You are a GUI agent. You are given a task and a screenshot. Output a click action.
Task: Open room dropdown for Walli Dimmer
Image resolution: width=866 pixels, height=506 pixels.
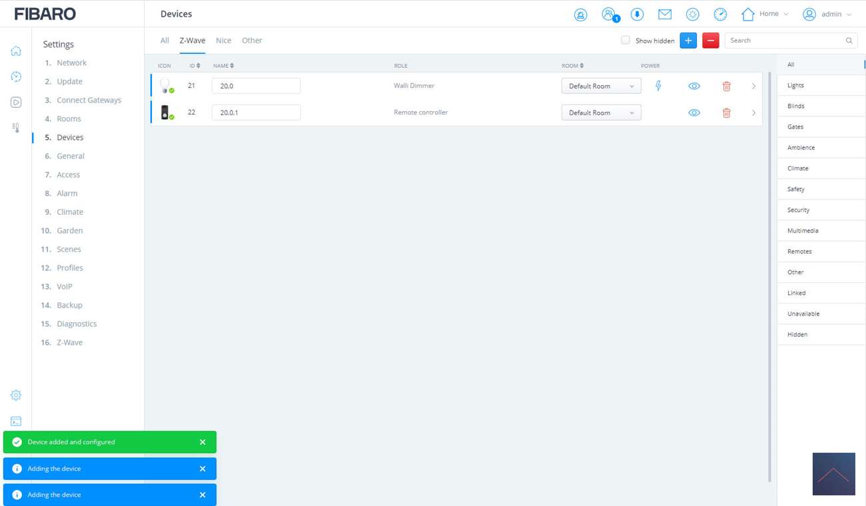601,86
